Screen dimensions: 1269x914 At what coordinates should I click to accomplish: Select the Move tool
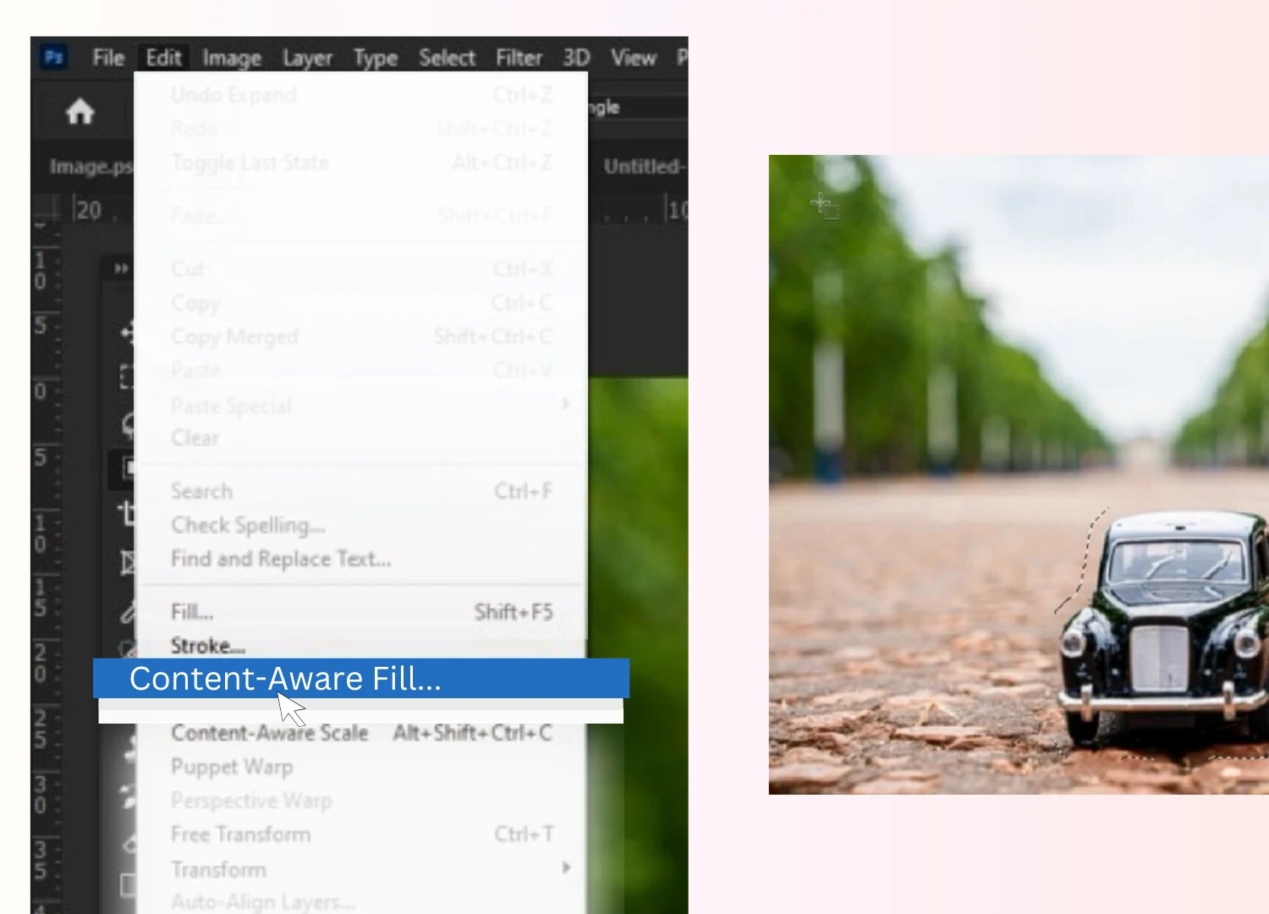pos(129,334)
